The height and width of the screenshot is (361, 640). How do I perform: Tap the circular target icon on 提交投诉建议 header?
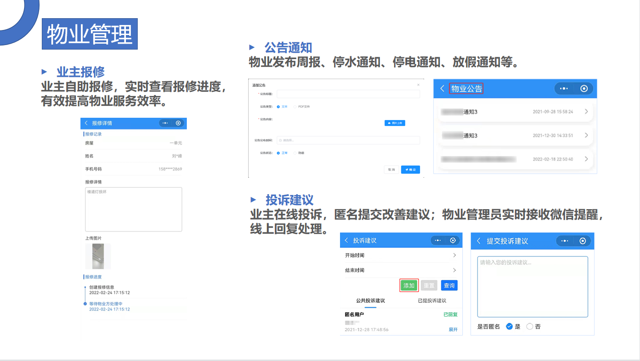coord(584,241)
